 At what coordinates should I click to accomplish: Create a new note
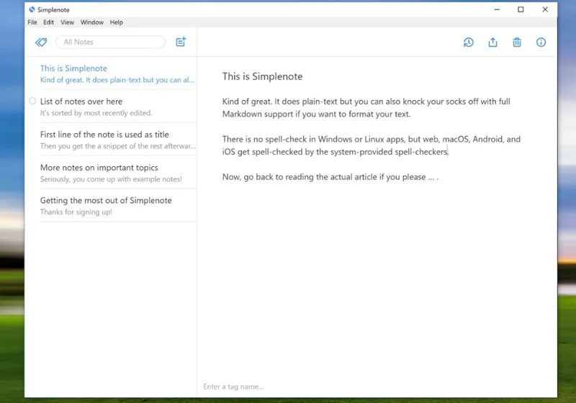(x=181, y=42)
